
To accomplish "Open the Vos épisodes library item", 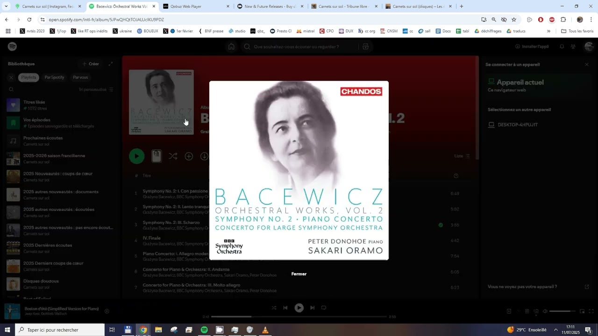I will 61,123.
